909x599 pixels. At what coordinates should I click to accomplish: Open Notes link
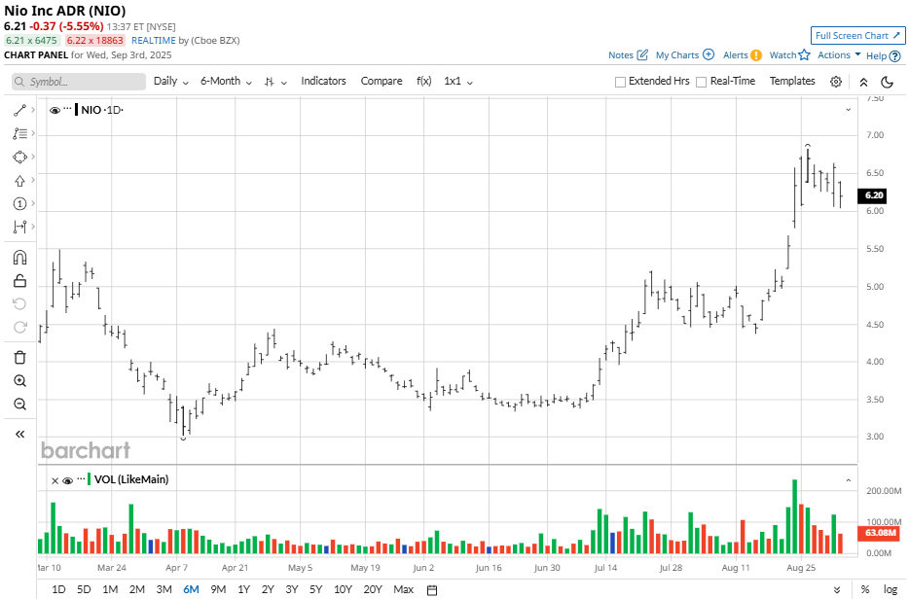click(x=628, y=55)
